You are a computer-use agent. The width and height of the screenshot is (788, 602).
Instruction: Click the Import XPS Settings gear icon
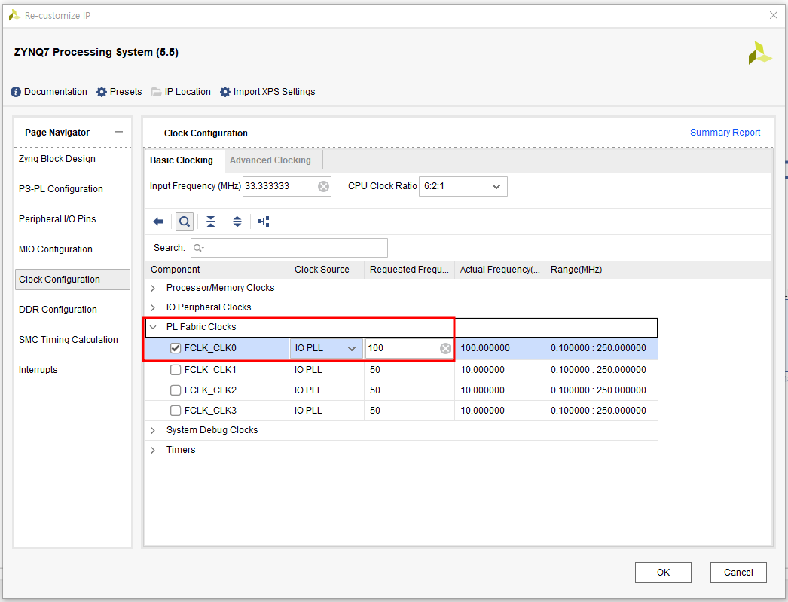click(225, 92)
